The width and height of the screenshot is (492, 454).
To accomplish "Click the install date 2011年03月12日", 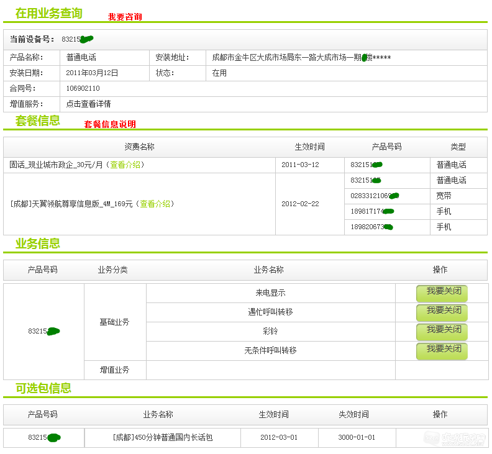I will click(92, 73).
